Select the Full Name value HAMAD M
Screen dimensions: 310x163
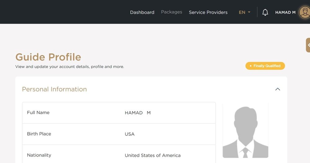tap(138, 113)
